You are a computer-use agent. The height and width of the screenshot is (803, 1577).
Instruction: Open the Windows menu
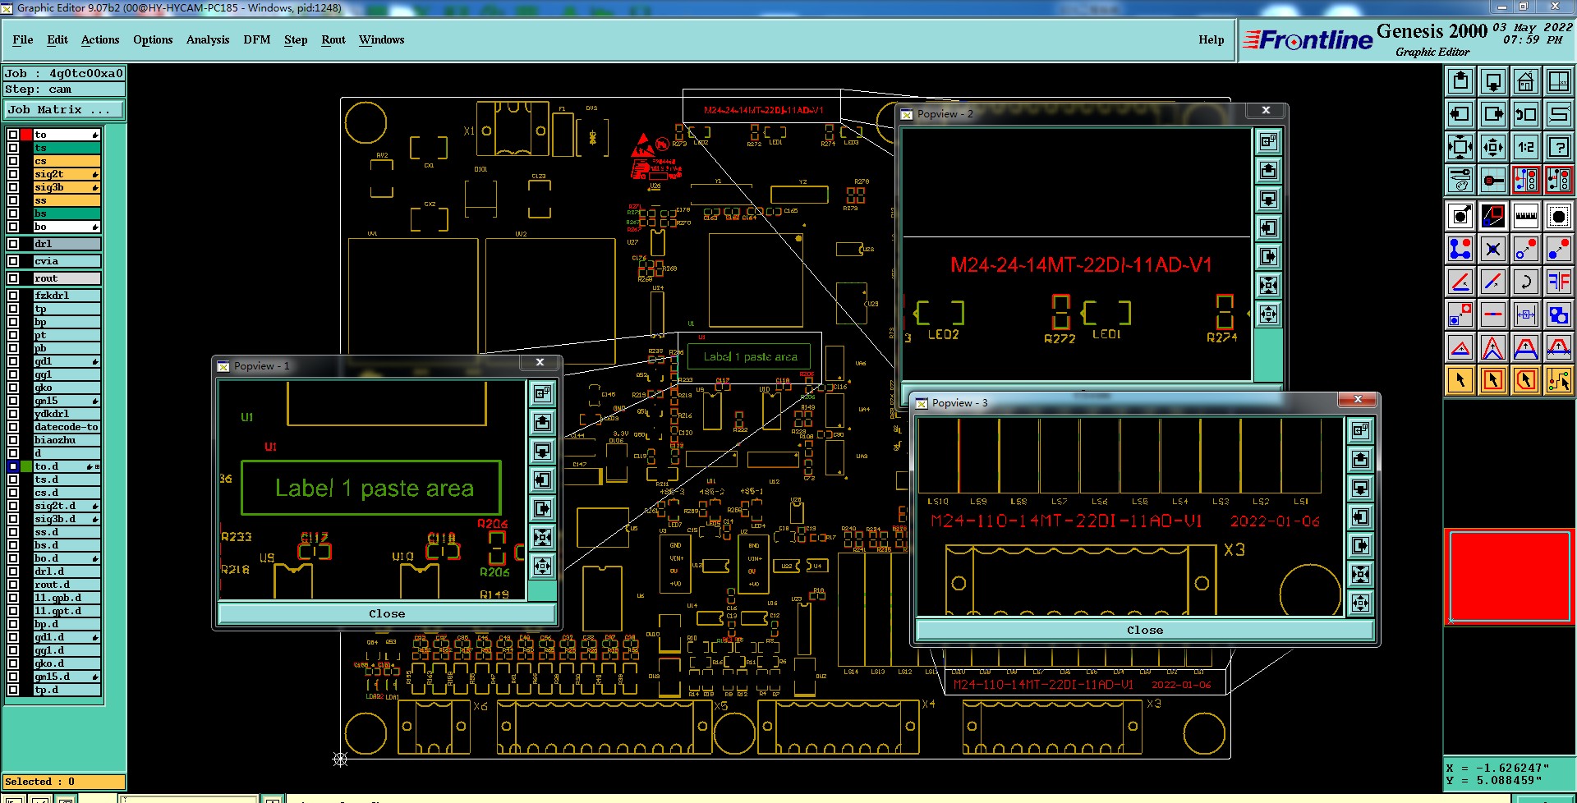pos(382,39)
